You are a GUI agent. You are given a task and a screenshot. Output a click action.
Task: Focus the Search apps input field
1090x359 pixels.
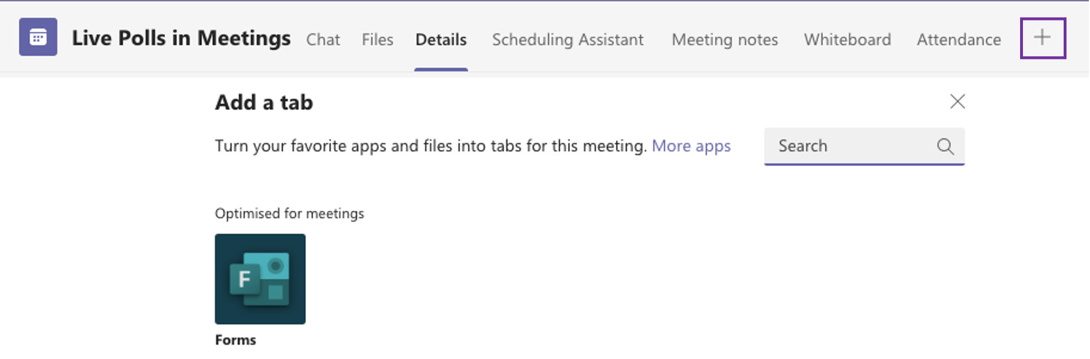coord(864,147)
